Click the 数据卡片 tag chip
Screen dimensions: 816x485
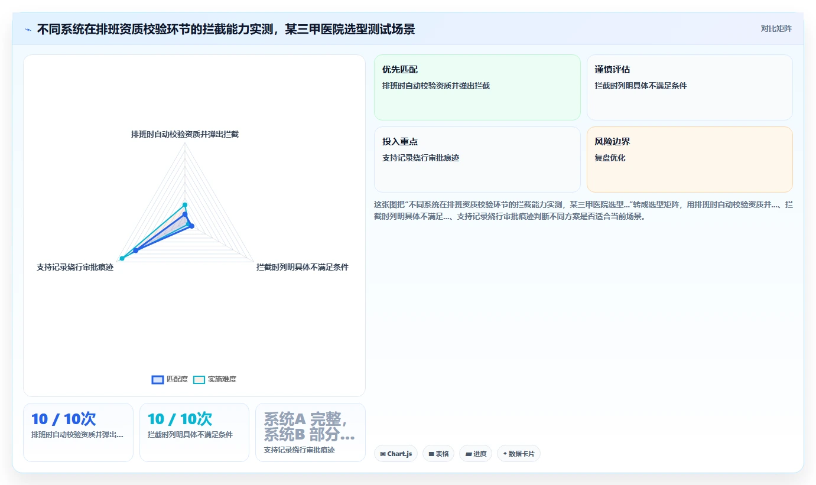tap(519, 454)
